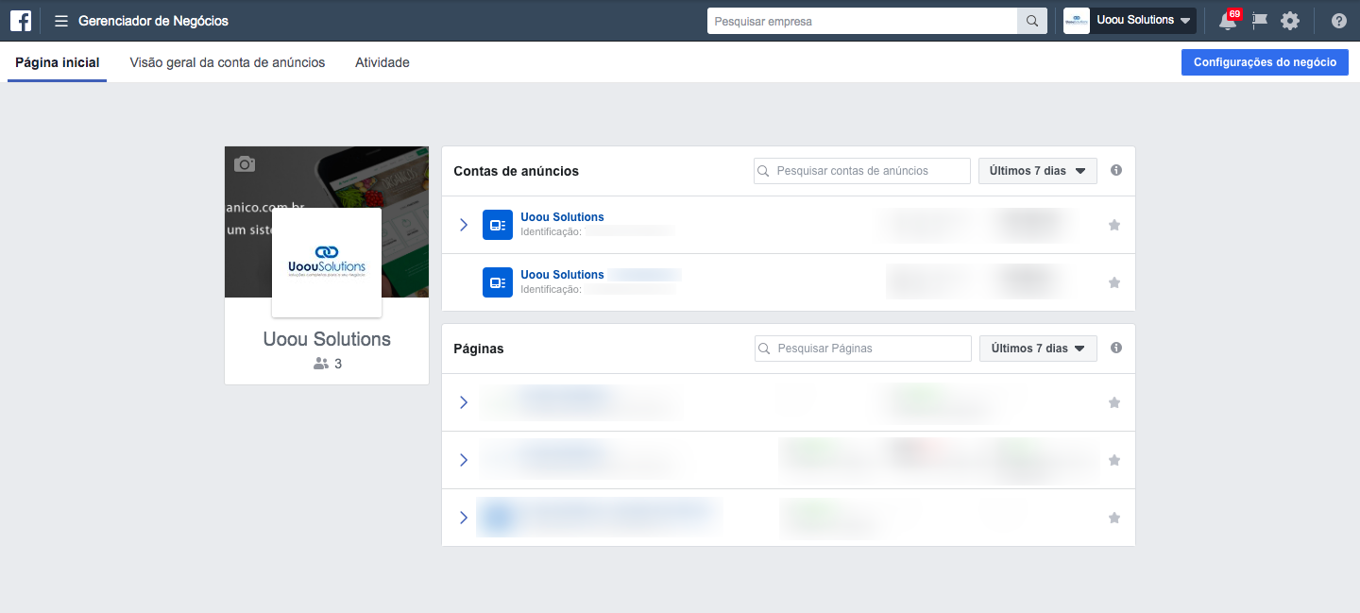Open the settings gear icon

coord(1290,21)
